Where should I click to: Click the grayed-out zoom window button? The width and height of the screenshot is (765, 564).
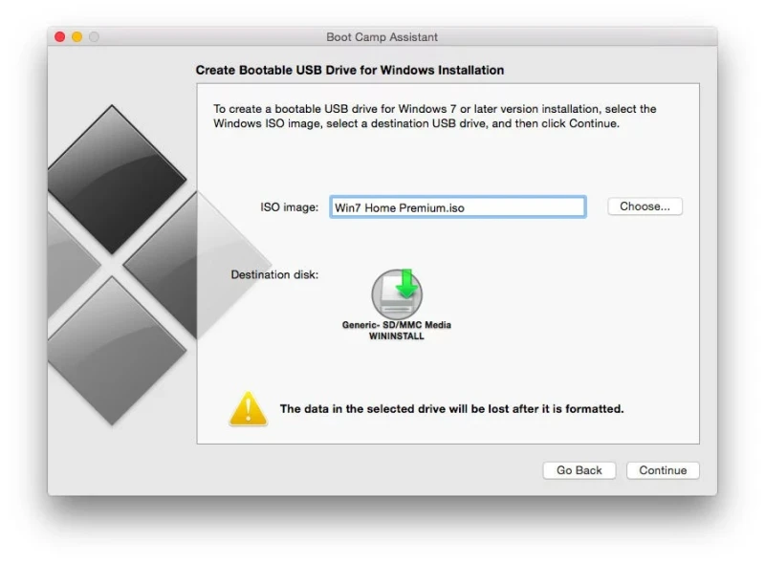(x=94, y=37)
